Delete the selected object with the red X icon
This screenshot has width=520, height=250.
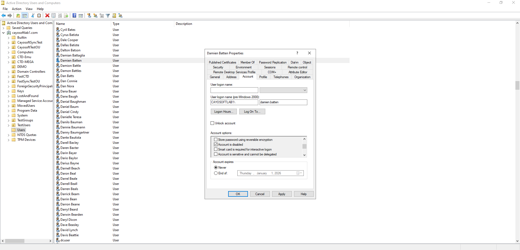[47, 15]
